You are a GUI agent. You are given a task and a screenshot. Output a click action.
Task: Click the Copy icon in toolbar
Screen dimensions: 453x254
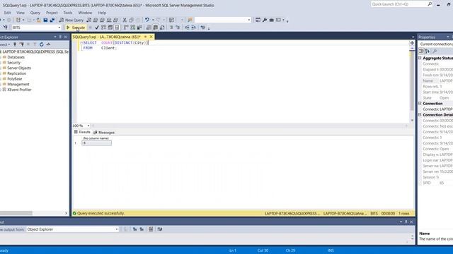coord(132,20)
